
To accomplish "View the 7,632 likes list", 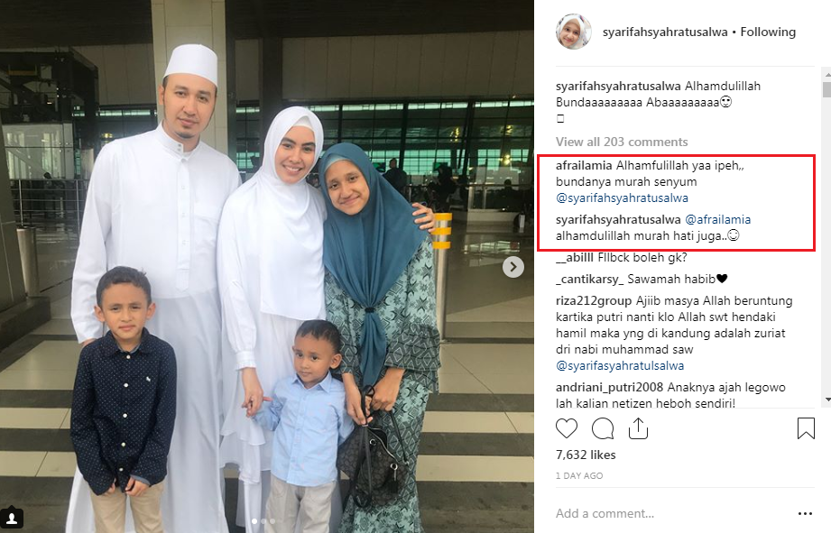I will [x=586, y=455].
